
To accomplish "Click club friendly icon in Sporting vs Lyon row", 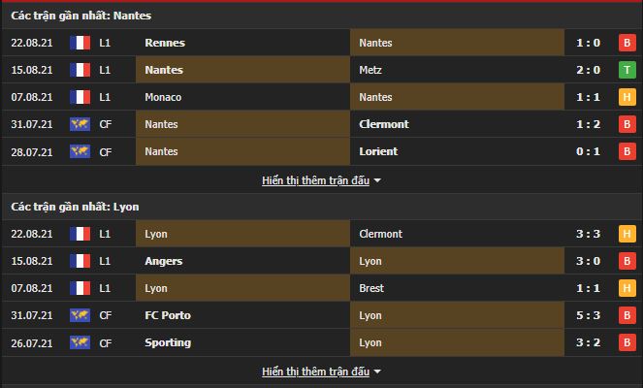I will (x=80, y=342).
